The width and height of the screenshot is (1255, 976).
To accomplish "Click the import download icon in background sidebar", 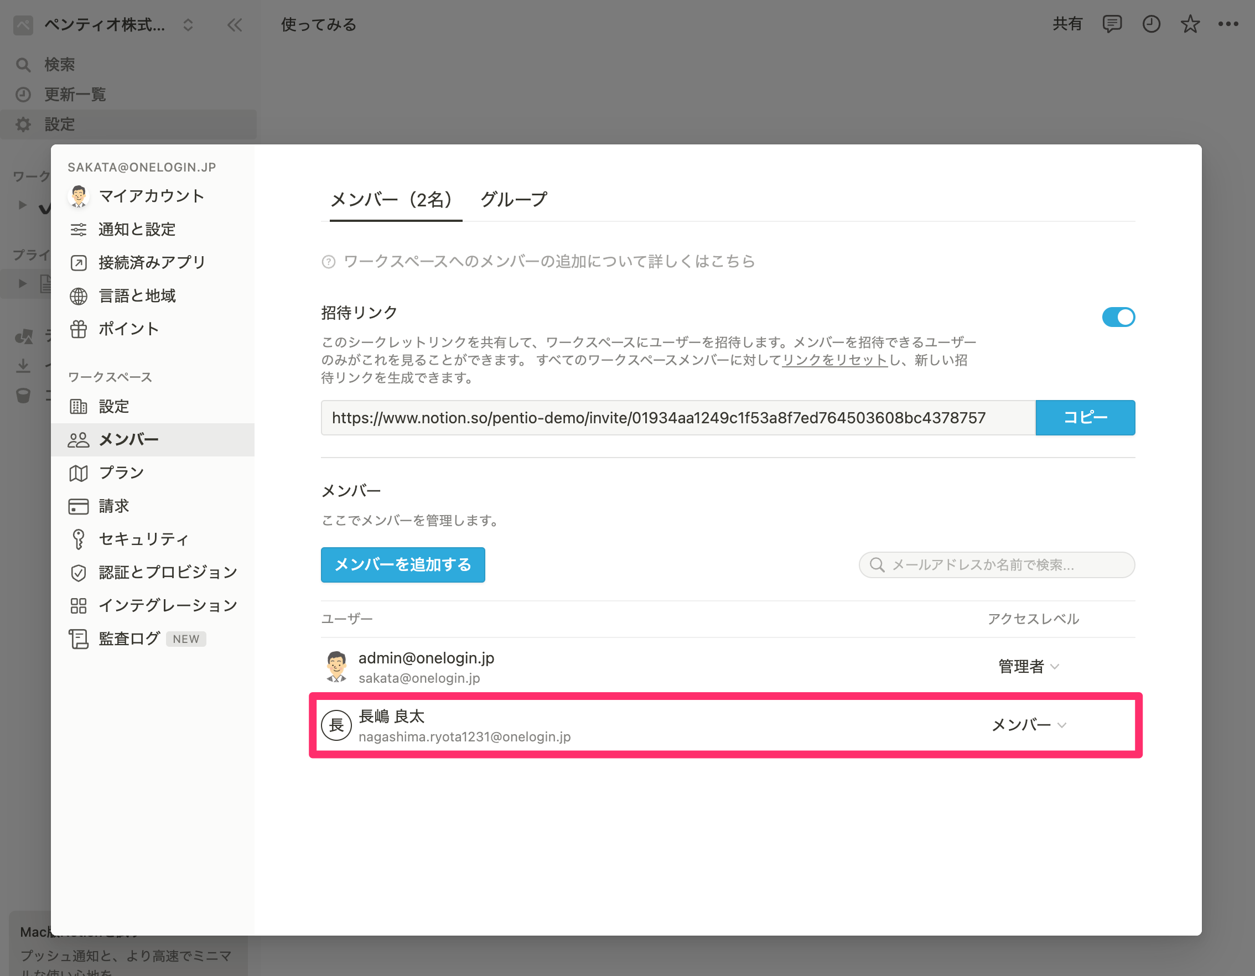I will click(23, 365).
